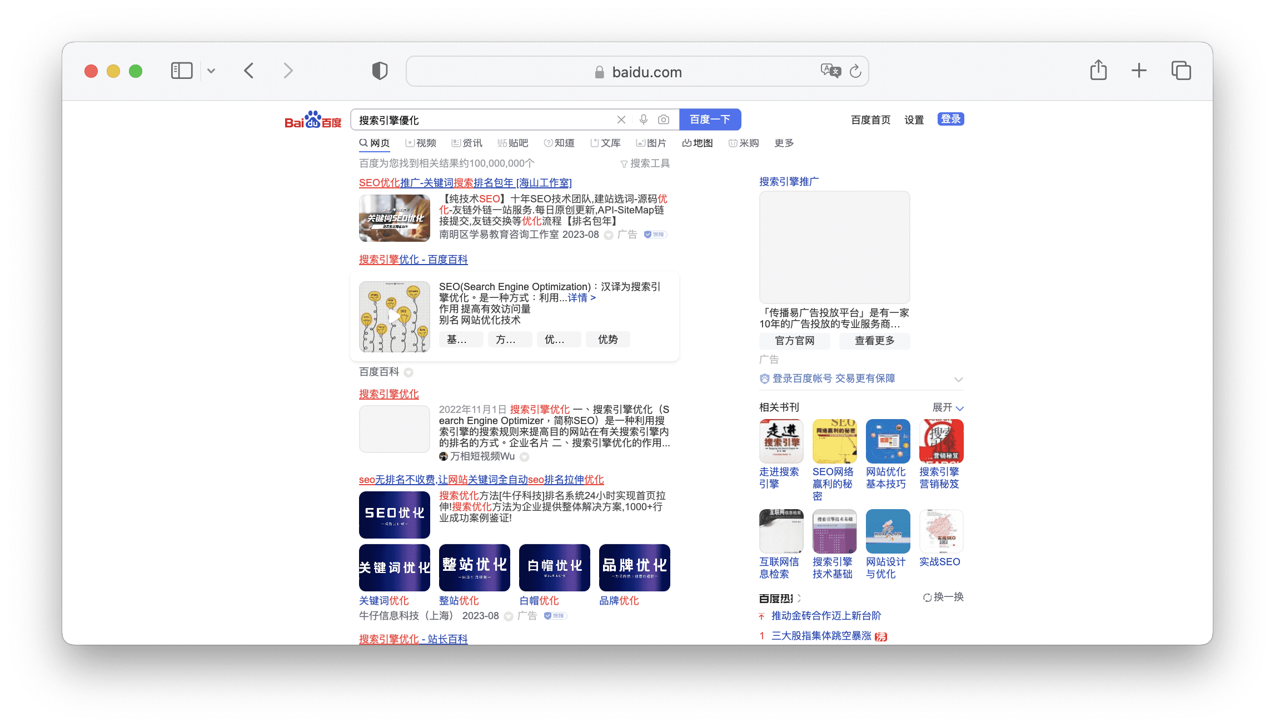This screenshot has width=1275, height=727.
Task: Select the 方… section chip
Action: click(x=510, y=340)
